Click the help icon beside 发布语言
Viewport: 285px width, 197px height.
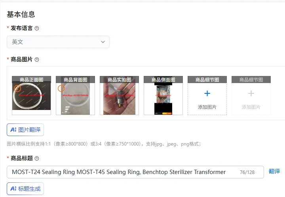tap(37, 28)
